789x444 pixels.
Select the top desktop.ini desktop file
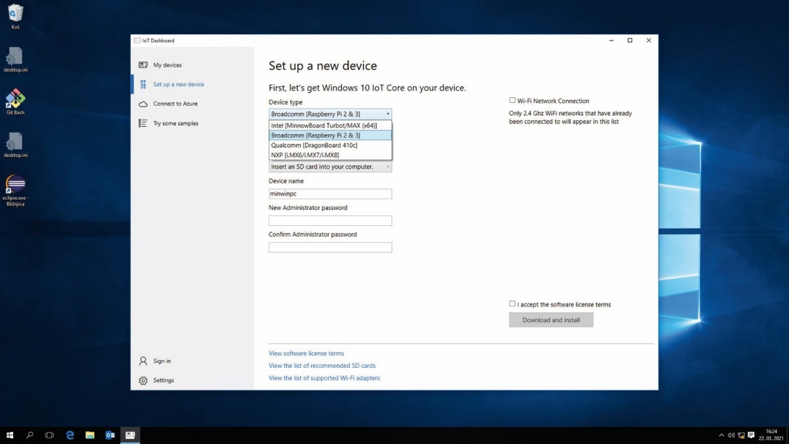tap(15, 60)
